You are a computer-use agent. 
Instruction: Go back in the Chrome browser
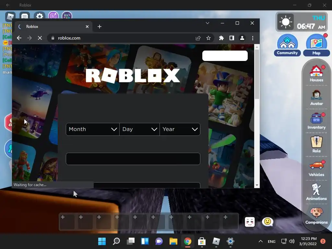19,38
